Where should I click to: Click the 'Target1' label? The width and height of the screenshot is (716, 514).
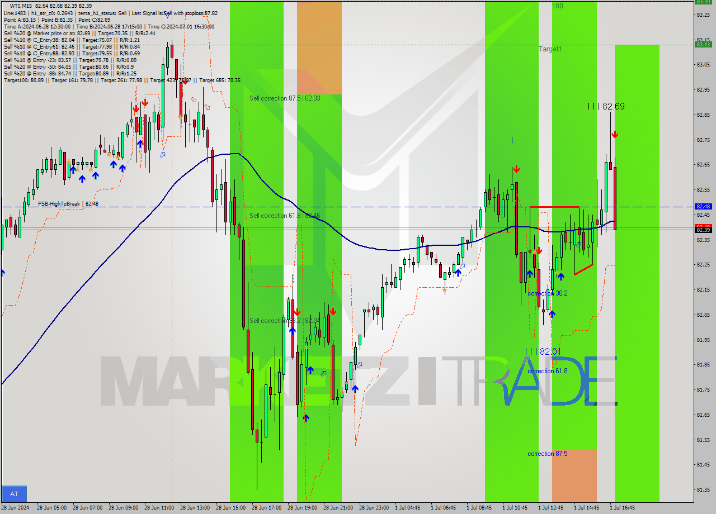(550, 49)
